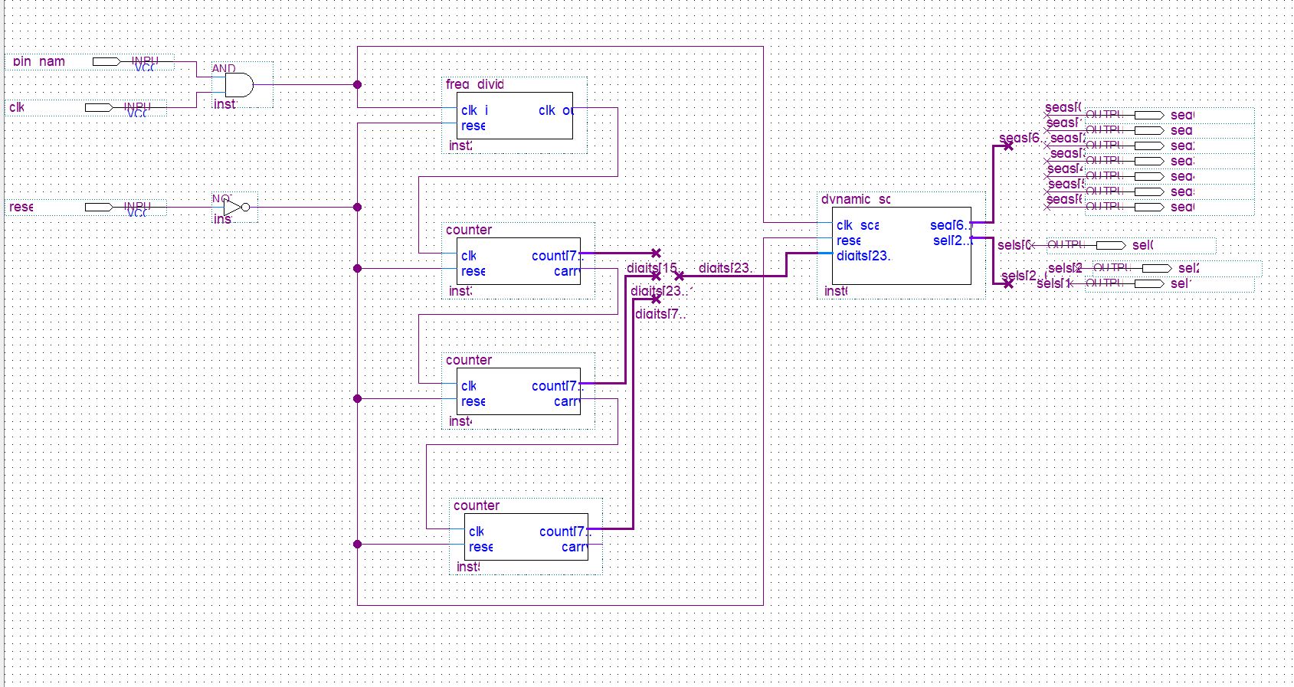Select the freq_divid block
1294x687 pixels.
point(515,116)
